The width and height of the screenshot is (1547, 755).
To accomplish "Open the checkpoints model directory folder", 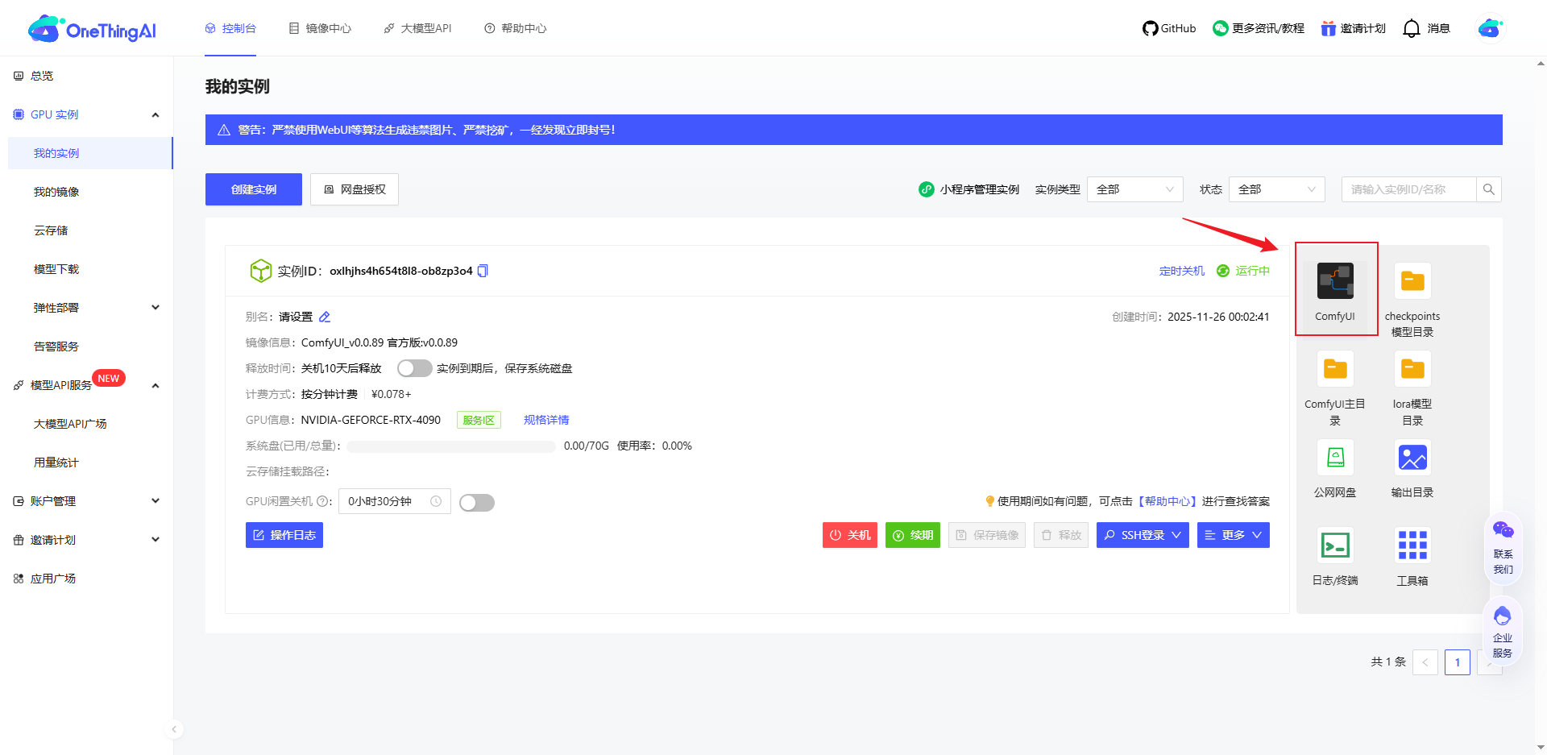I will point(1412,281).
